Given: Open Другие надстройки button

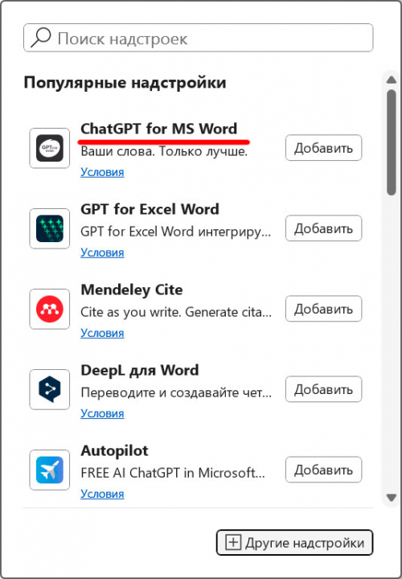Looking at the screenshot, I should click(x=294, y=543).
